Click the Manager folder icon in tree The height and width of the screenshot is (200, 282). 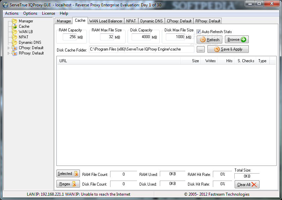coord(14,21)
